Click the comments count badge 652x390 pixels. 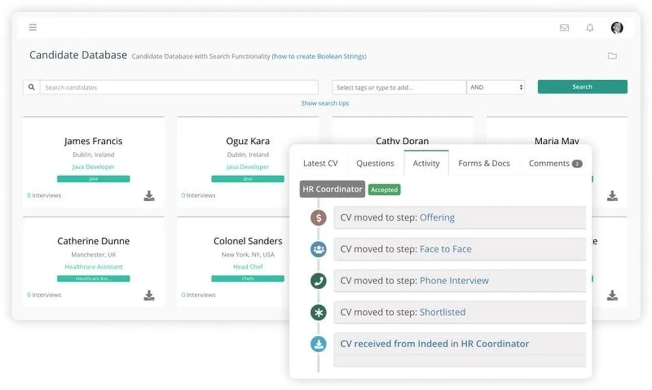577,164
